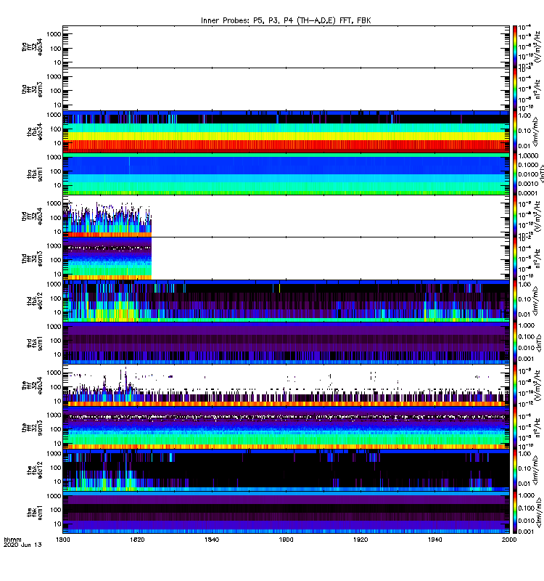544x581 pixels.
Task: Select the 'tha fbk edc34' panel label
Action: (35, 131)
